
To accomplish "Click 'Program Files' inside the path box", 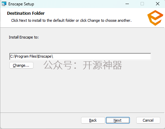I will [x=26, y=57].
